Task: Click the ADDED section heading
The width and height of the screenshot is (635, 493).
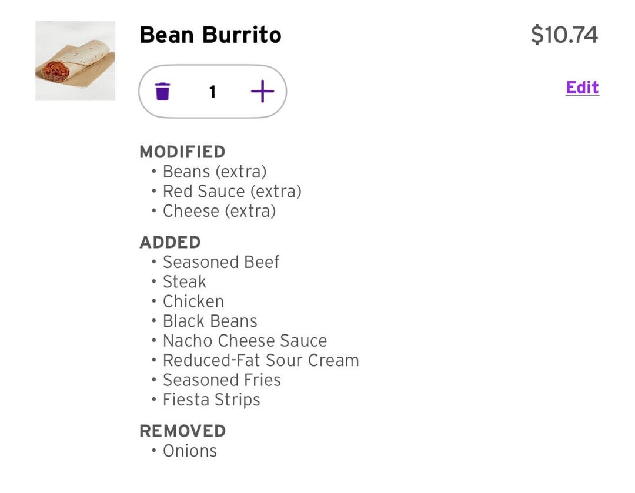Action: tap(170, 242)
